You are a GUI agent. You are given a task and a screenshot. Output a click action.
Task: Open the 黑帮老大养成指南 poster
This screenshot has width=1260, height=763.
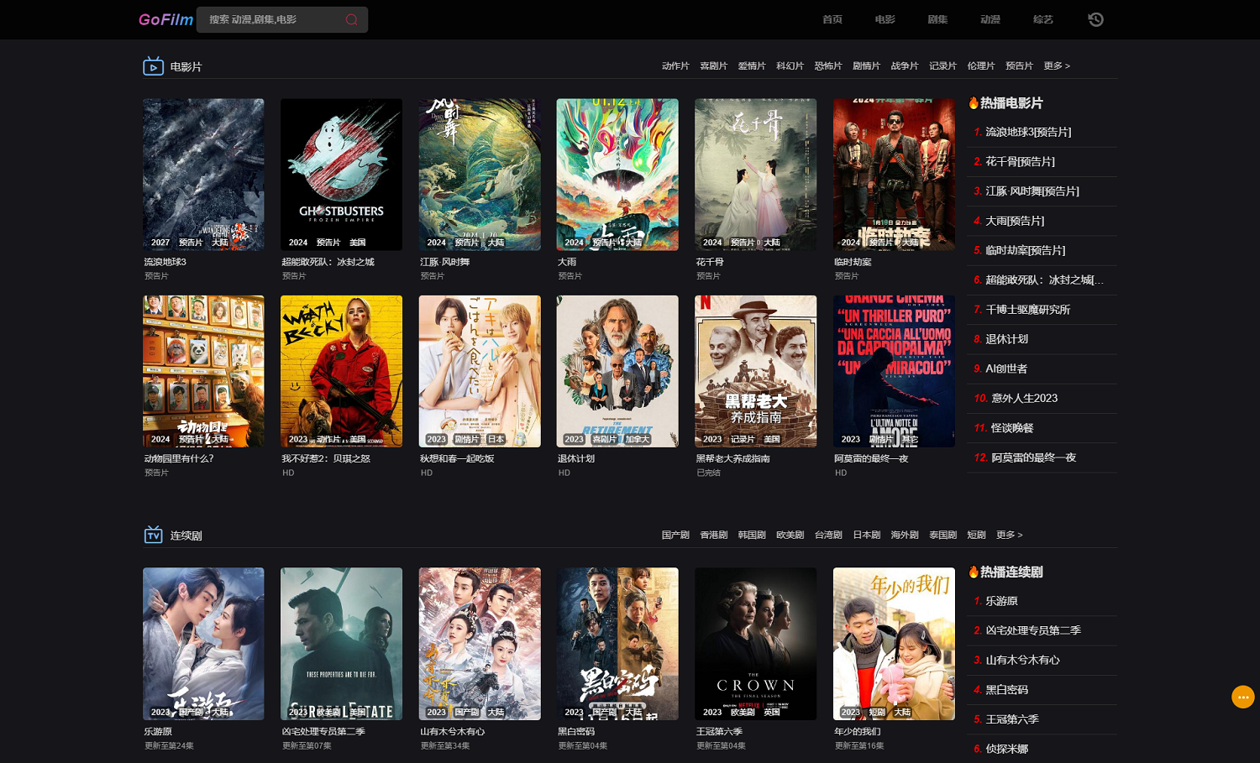click(756, 371)
